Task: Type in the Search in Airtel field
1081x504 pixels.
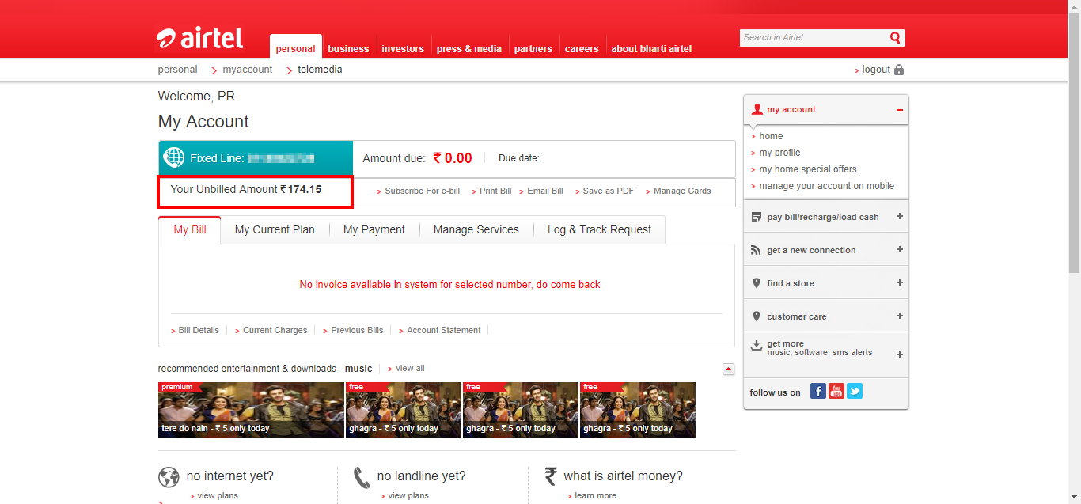Action: coord(813,38)
